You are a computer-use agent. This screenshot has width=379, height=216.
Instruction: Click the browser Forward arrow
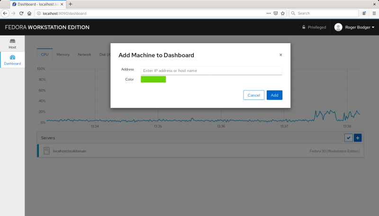[13, 13]
